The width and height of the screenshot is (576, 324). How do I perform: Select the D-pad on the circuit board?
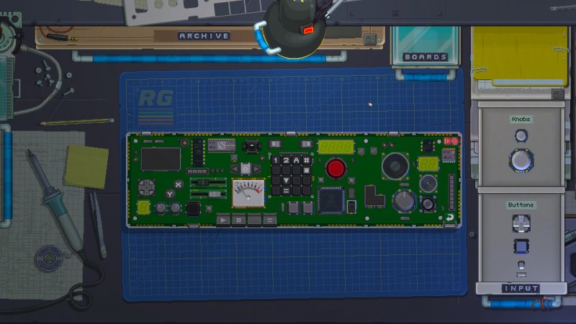pyautogui.click(x=146, y=188)
